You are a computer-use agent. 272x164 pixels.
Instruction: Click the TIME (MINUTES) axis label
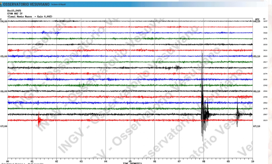[132, 163]
